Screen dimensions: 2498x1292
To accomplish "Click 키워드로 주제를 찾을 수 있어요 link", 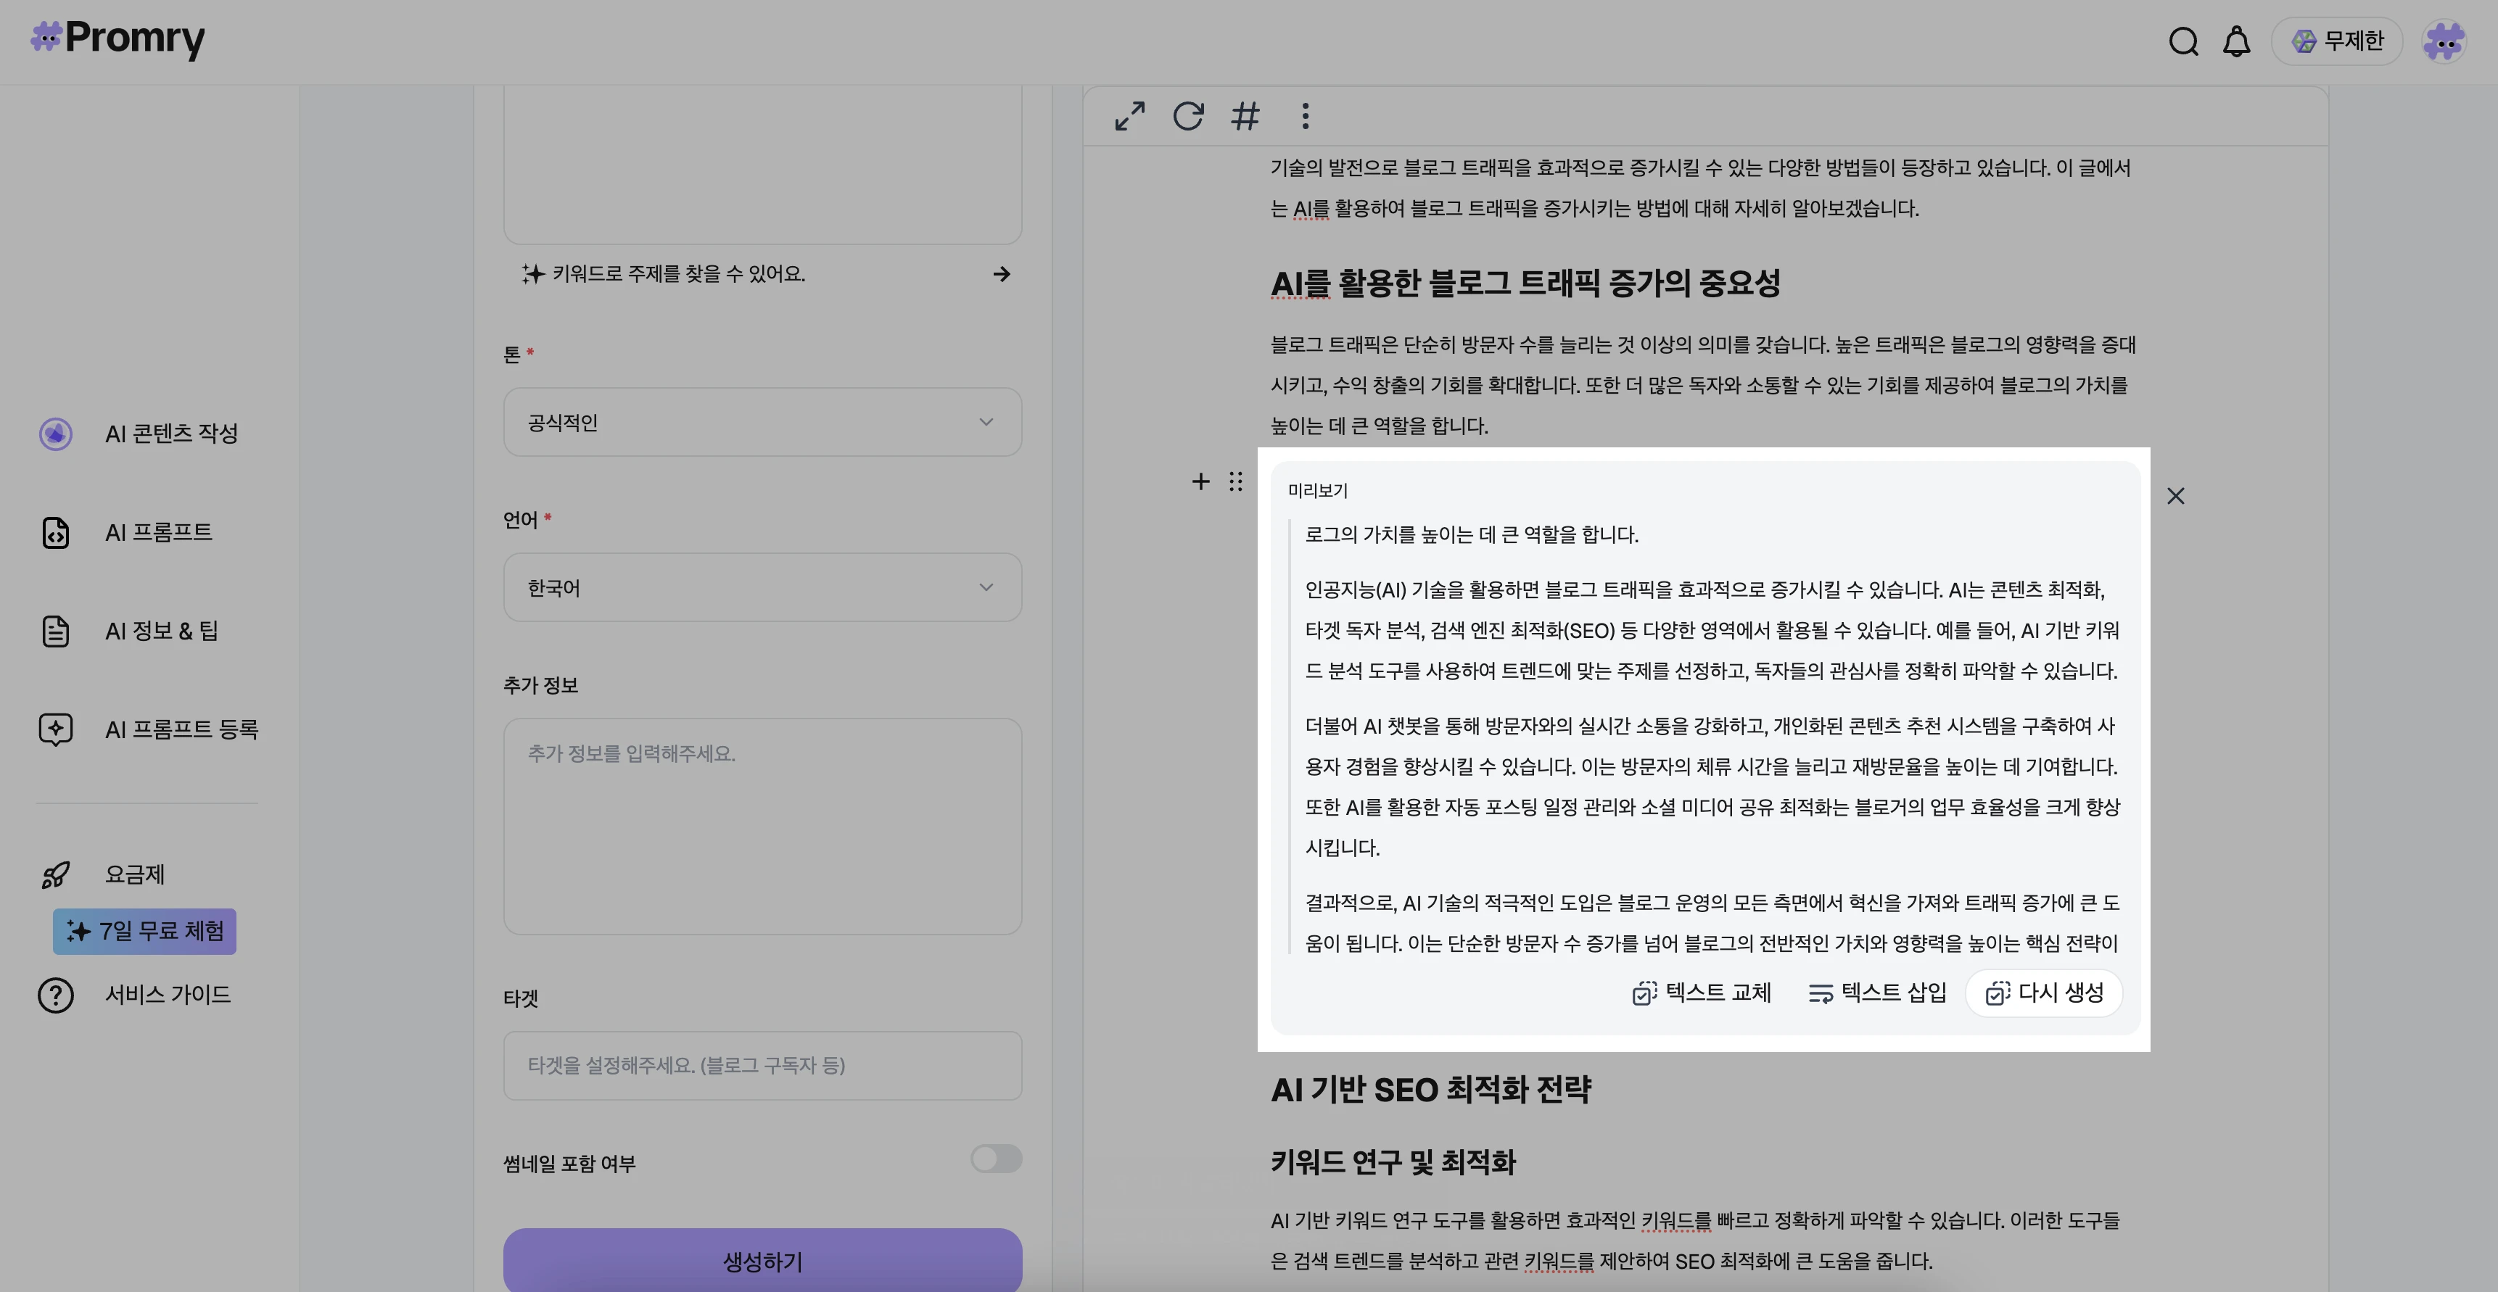I will click(x=679, y=274).
